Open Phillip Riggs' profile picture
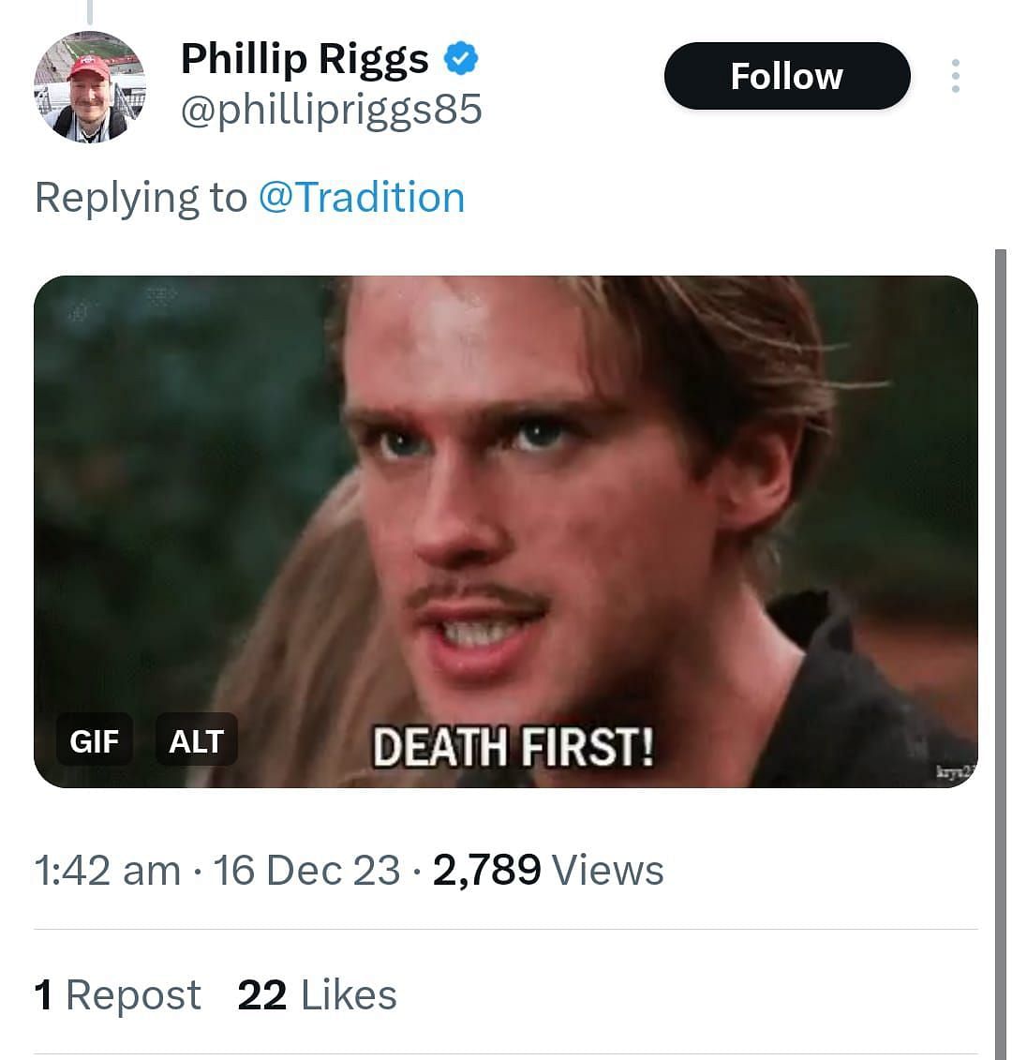1012x1060 pixels. [90, 87]
